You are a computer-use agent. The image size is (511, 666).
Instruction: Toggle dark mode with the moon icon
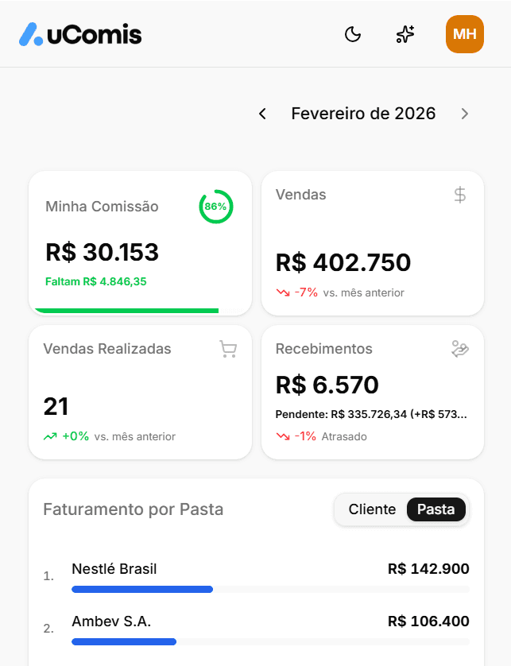point(352,34)
